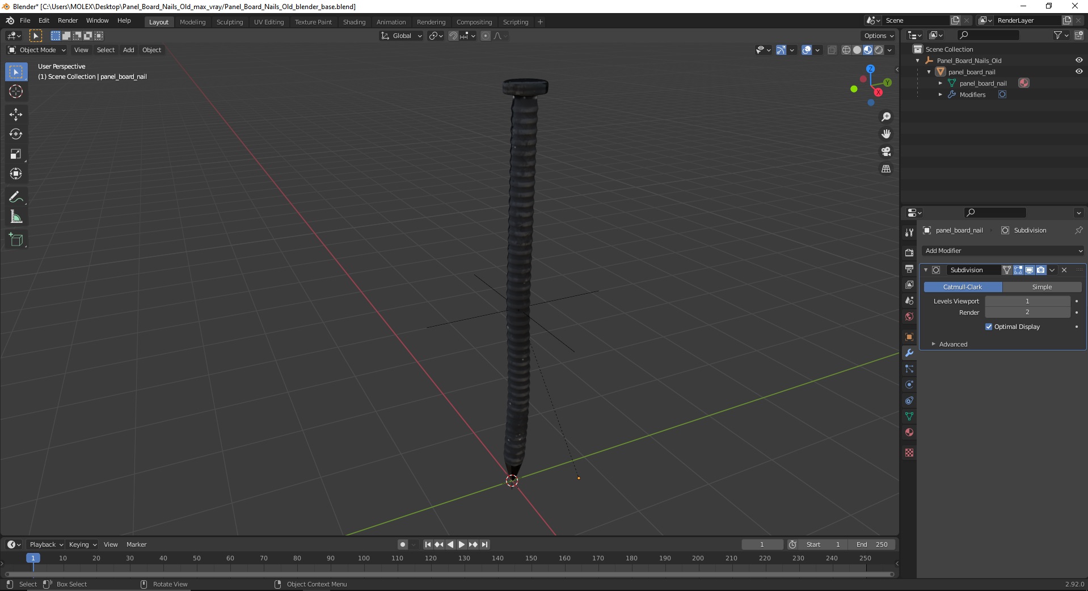Open Playback dropdown in timeline
This screenshot has width=1088, height=591.
pyautogui.click(x=46, y=544)
